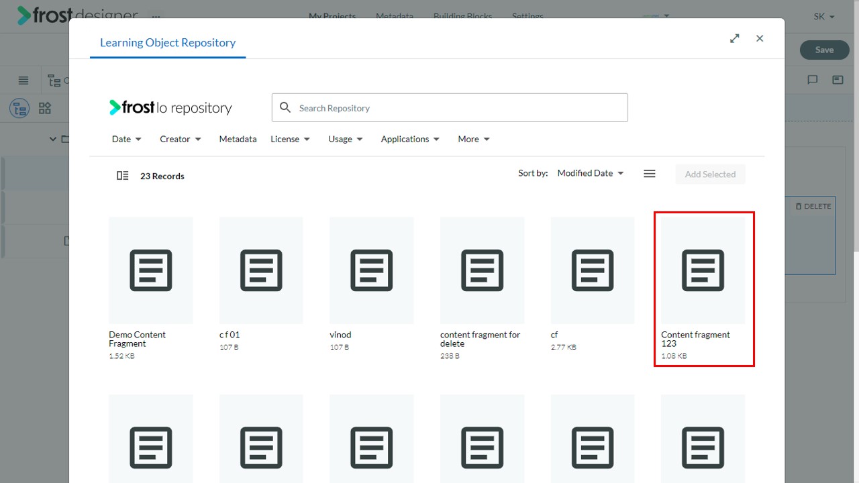Click the comment icon at top right
The height and width of the screenshot is (483, 859).
(813, 80)
